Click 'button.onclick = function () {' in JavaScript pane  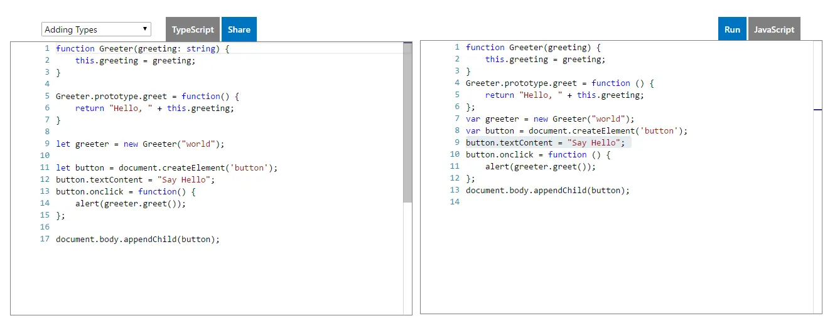pos(538,154)
